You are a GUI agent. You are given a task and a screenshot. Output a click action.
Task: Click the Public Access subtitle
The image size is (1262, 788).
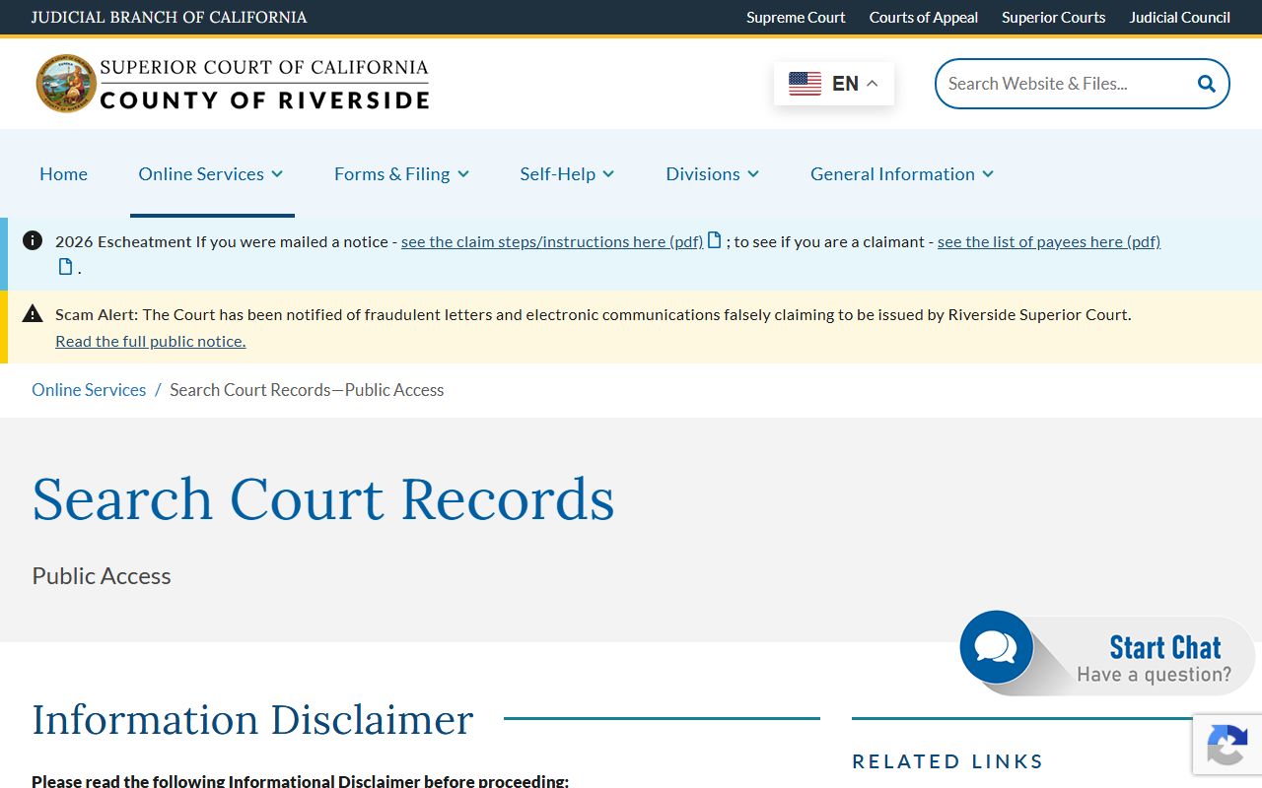coord(102,576)
